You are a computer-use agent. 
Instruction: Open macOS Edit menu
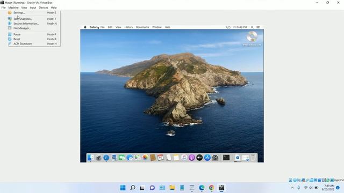[x=110, y=27]
